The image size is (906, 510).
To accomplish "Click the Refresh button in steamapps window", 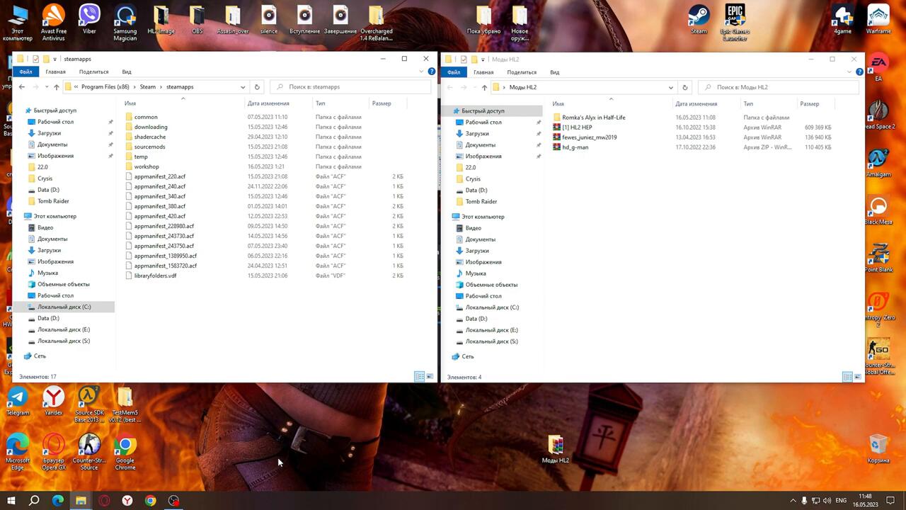I will 257,87.
